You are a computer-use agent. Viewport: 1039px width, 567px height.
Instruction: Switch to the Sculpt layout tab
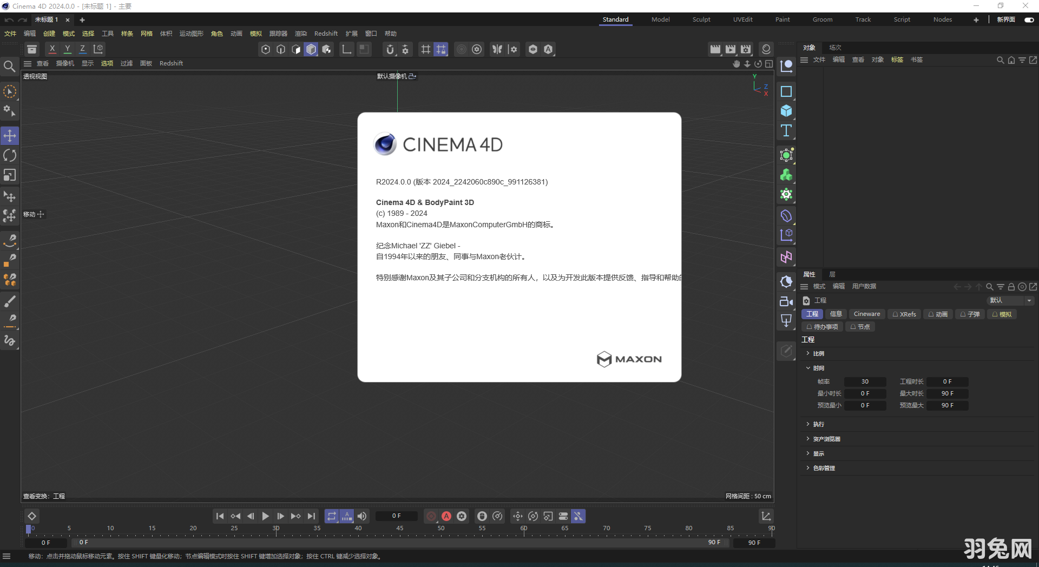tap(701, 19)
